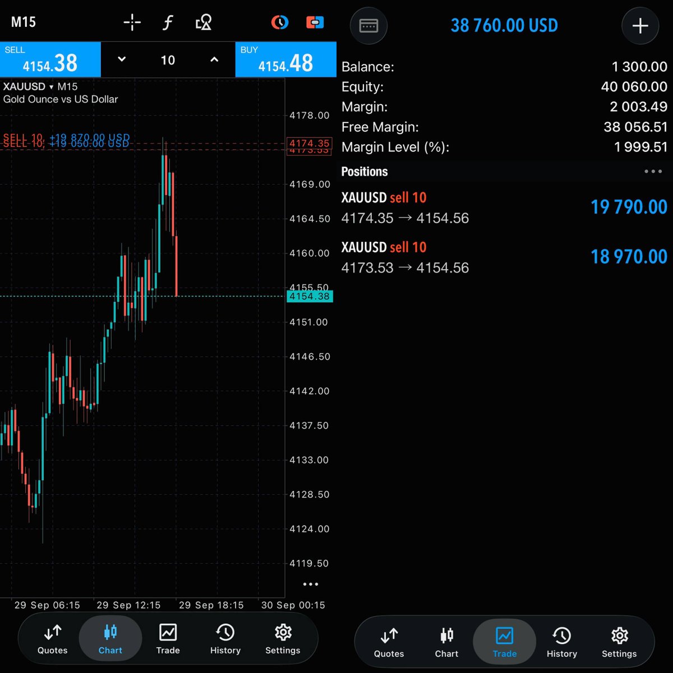
Task: Tap the Equity row showing 40 060.00
Action: [x=505, y=87]
